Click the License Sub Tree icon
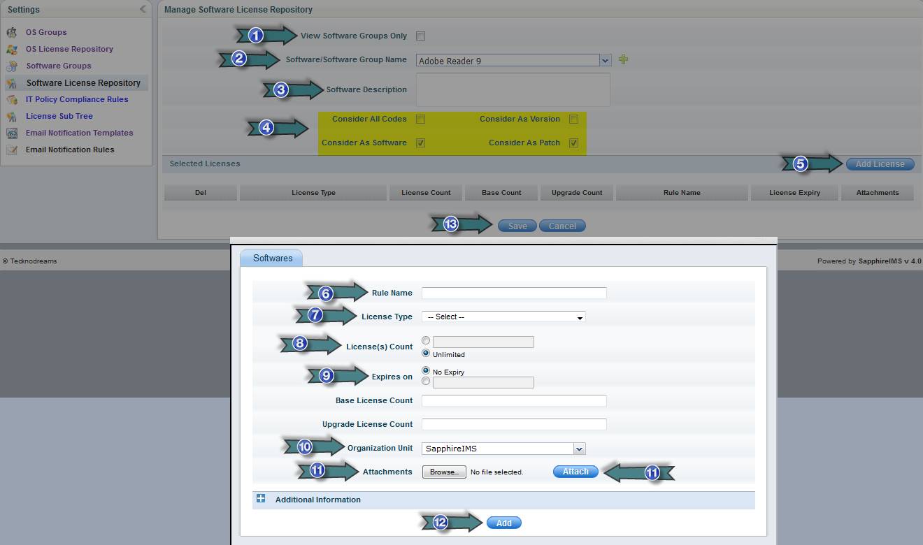The width and height of the screenshot is (923, 545). (x=12, y=116)
